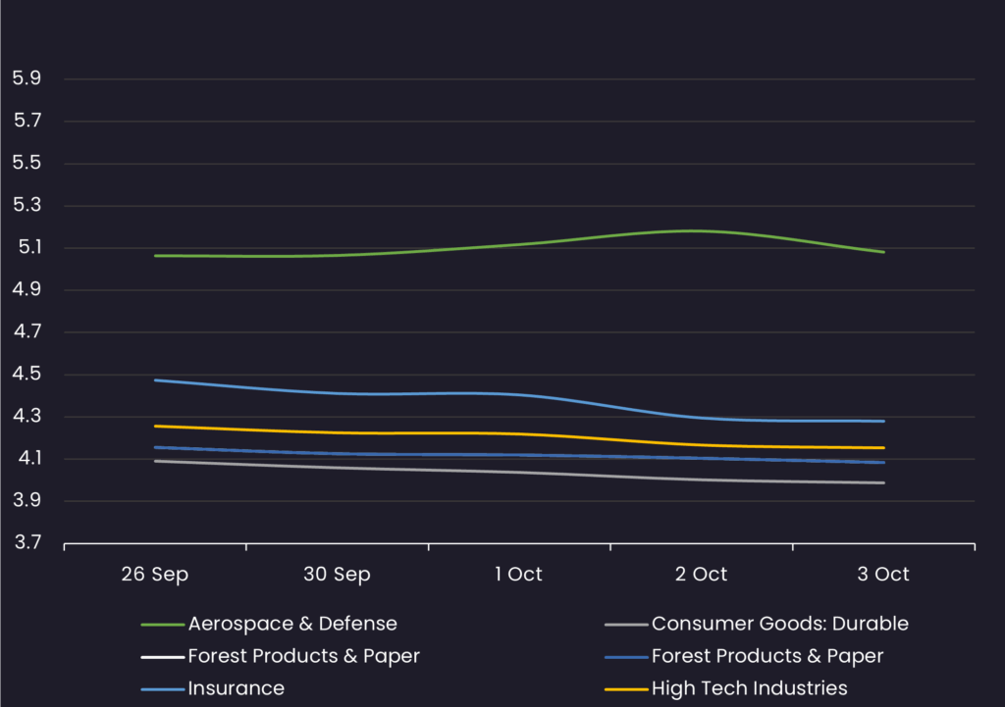Image resolution: width=1005 pixels, height=707 pixels.
Task: Click the 3 Oct x-axis label
Action: point(883,575)
